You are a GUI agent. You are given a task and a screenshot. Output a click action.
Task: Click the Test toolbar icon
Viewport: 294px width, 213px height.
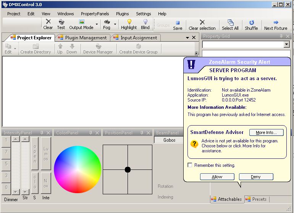61,22
